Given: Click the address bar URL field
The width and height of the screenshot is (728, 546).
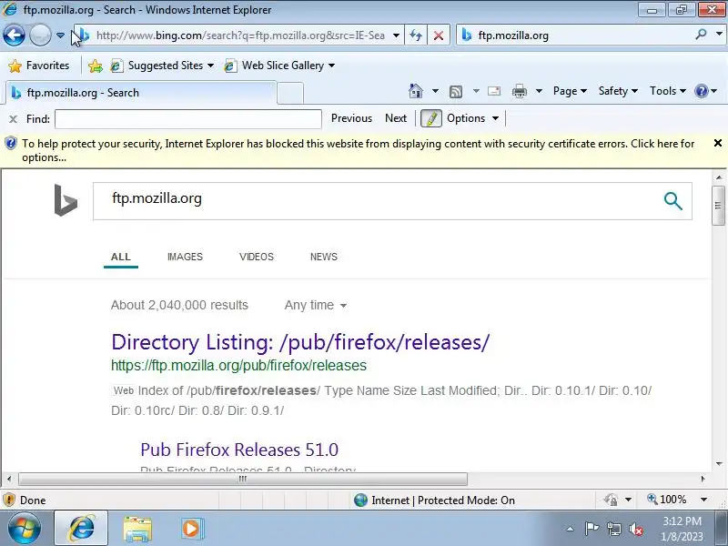Looking at the screenshot, I should coord(239,35).
